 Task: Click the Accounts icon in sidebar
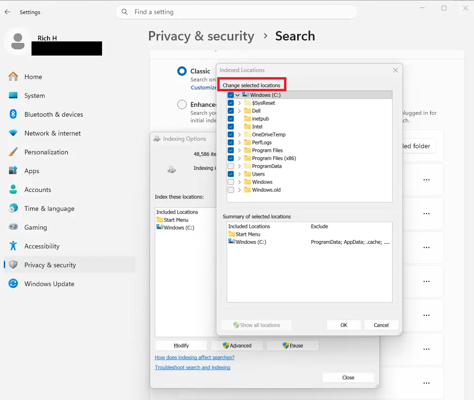[x=13, y=189]
